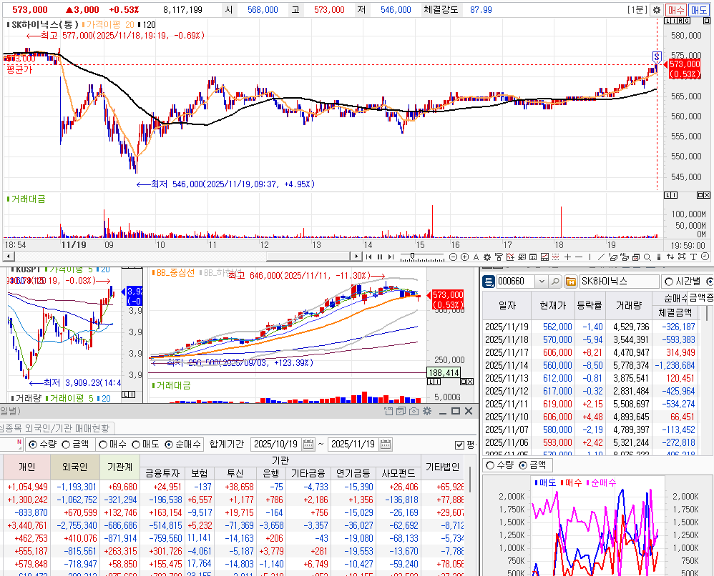Toggle the 평 checkbox

point(459,445)
